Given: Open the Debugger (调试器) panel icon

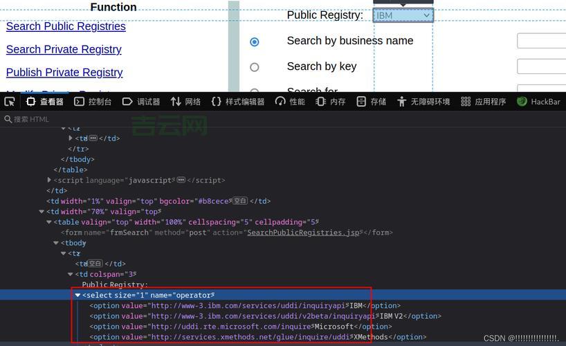Looking at the screenshot, I should pos(127,102).
